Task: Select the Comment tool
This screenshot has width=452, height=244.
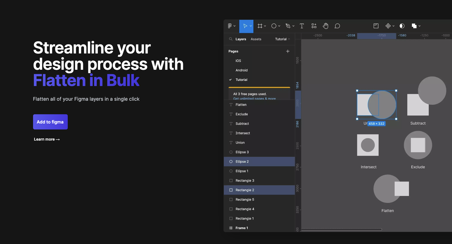Action: coord(337,26)
